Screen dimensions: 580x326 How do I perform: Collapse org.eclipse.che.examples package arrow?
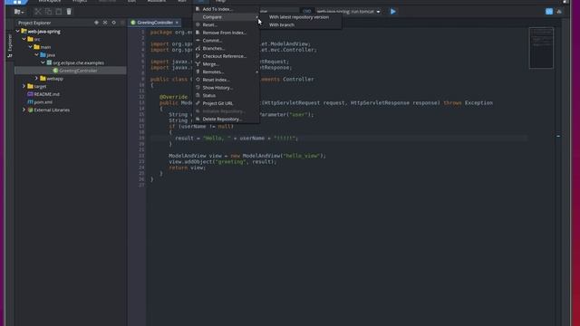click(43, 62)
